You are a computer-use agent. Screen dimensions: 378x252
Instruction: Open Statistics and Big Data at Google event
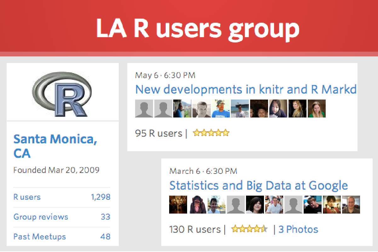pos(259,185)
